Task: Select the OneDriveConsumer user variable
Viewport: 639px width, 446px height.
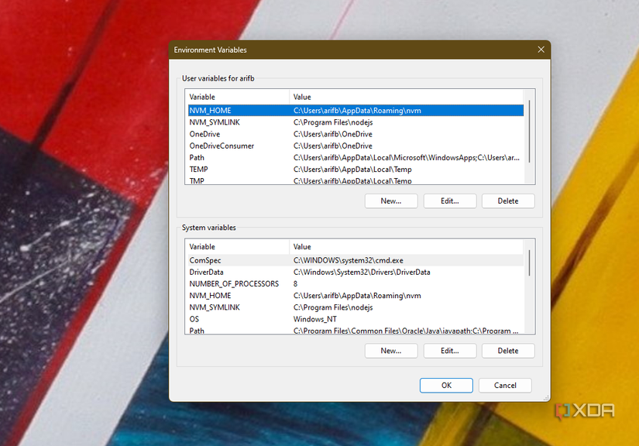Action: click(x=222, y=146)
